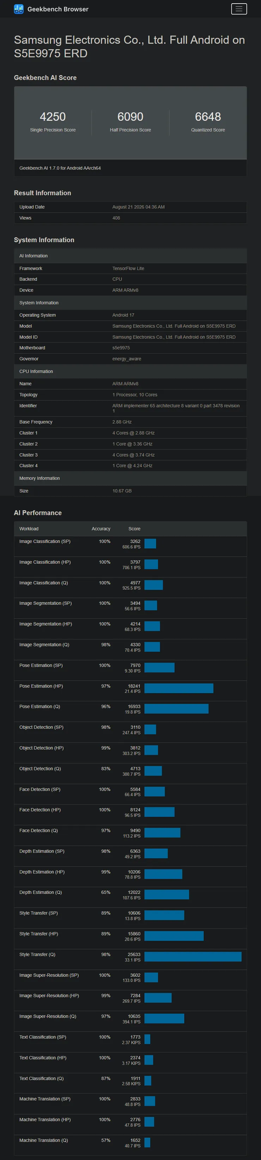Click the Governor value energy_aware
The height and width of the screenshot is (1160, 261).
point(127,359)
